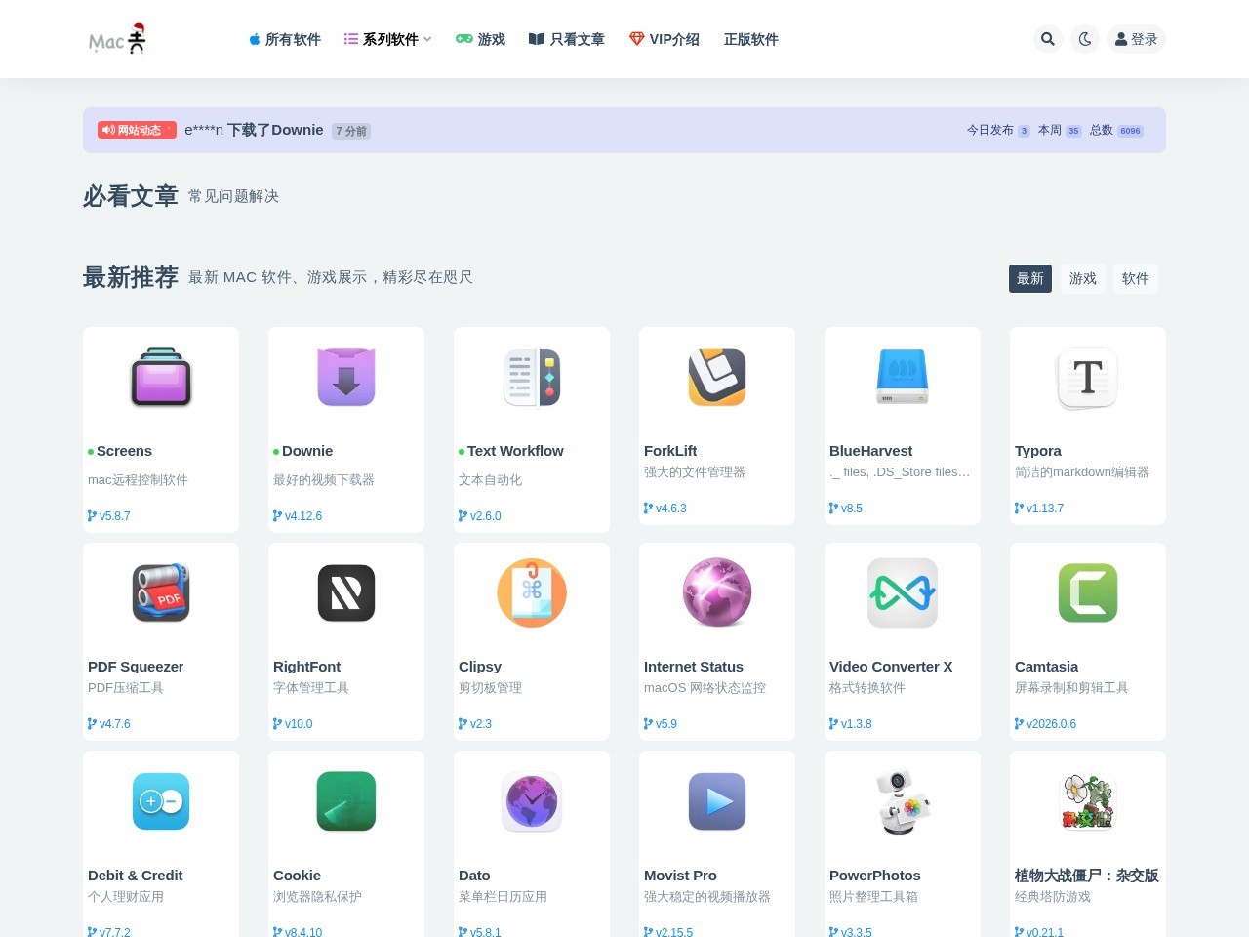The height and width of the screenshot is (937, 1249).
Task: Click the PDF Squeezer icon
Action: (x=161, y=592)
